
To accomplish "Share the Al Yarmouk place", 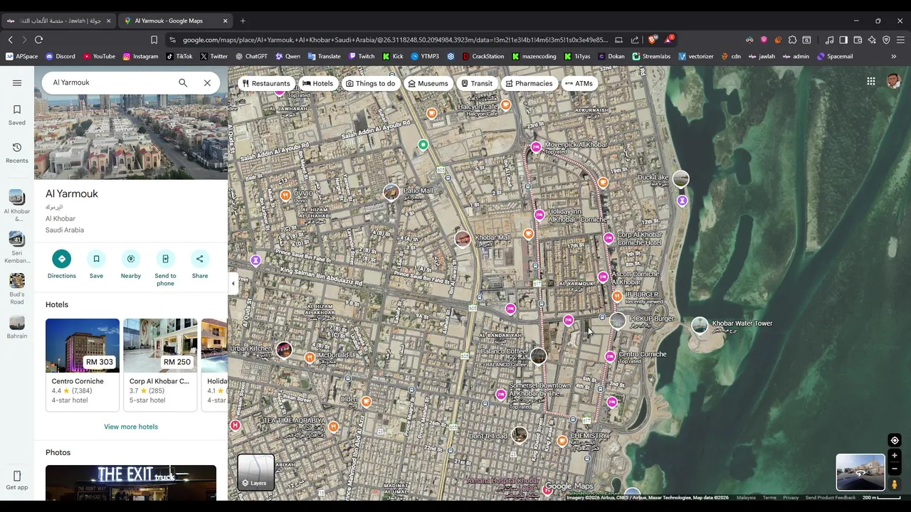I will pyautogui.click(x=199, y=265).
